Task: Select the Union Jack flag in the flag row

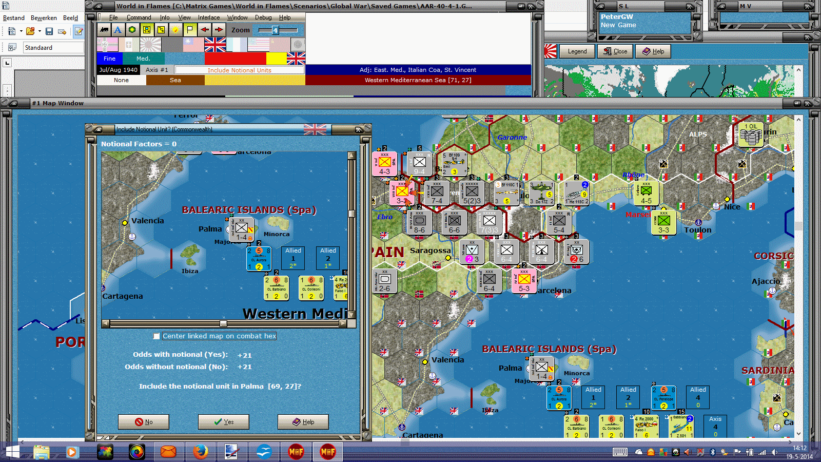Action: click(215, 45)
